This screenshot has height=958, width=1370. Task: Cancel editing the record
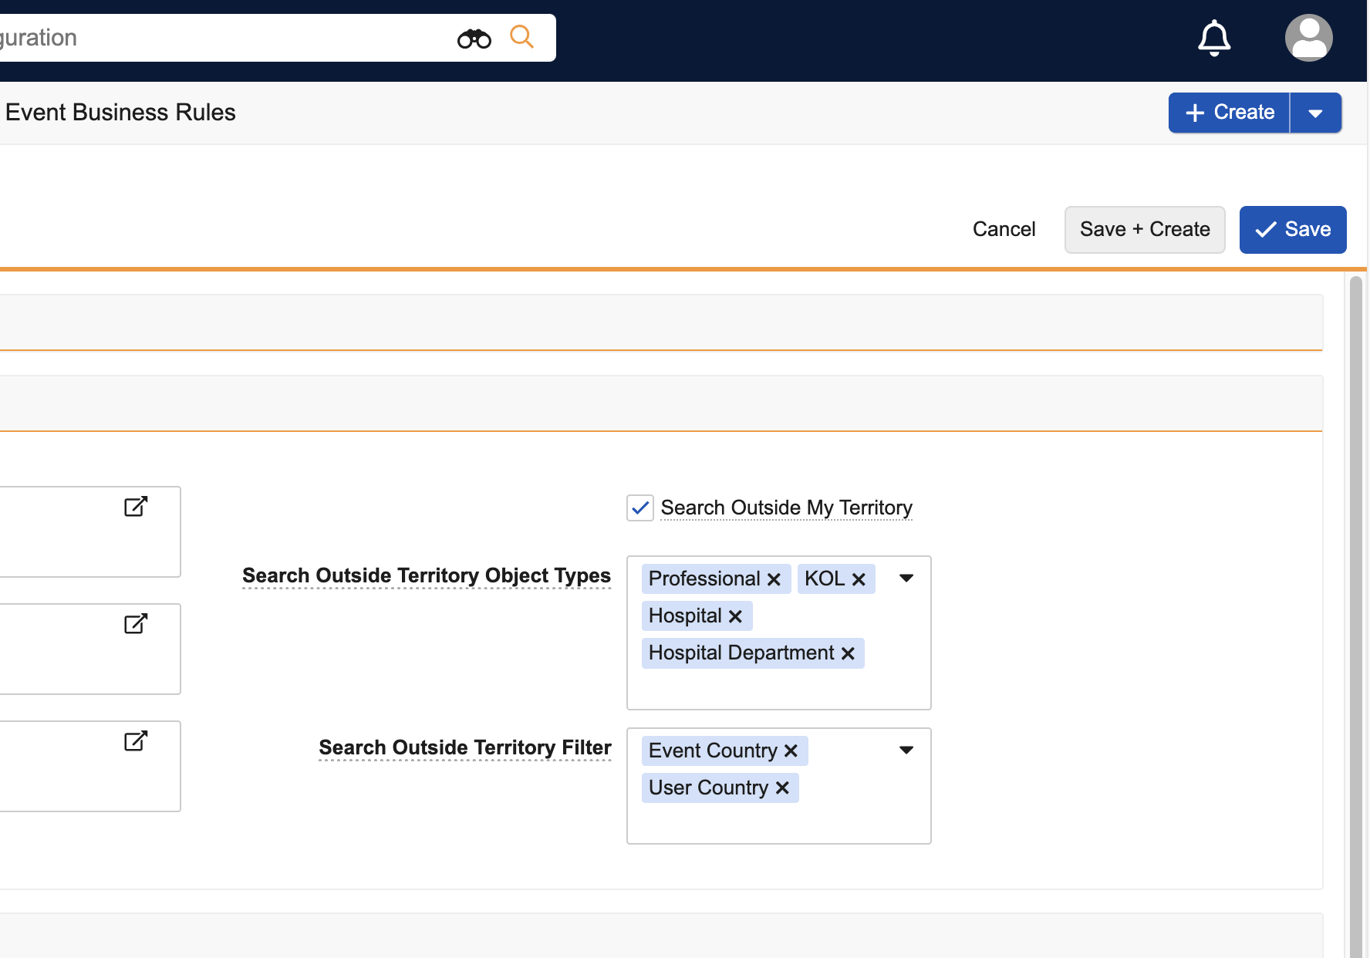pyautogui.click(x=1004, y=230)
